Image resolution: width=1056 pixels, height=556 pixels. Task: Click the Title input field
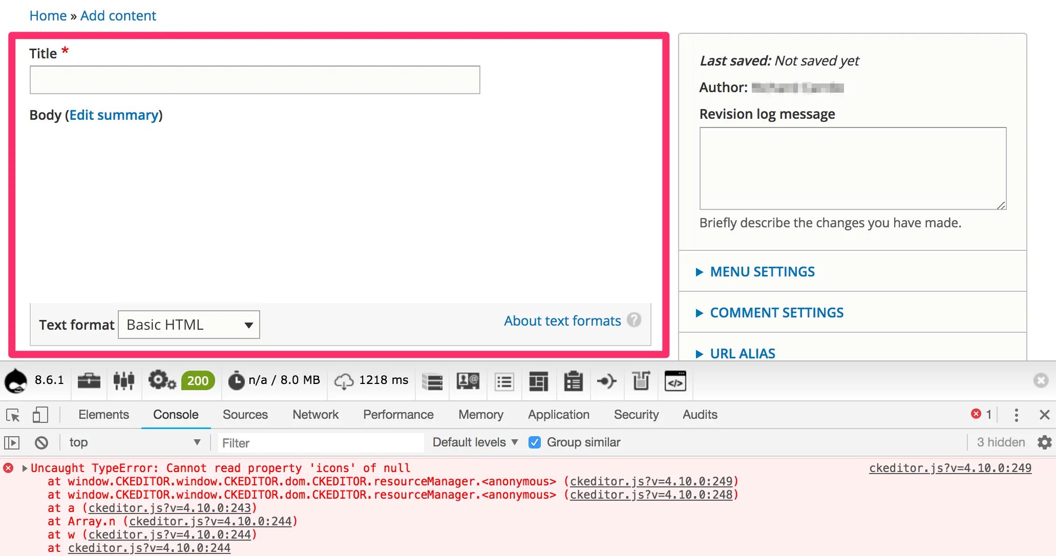(255, 80)
